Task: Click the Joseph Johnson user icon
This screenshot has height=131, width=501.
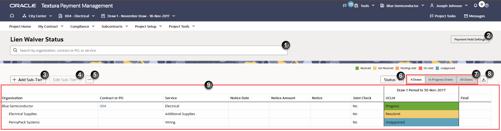Action: coord(432,5)
